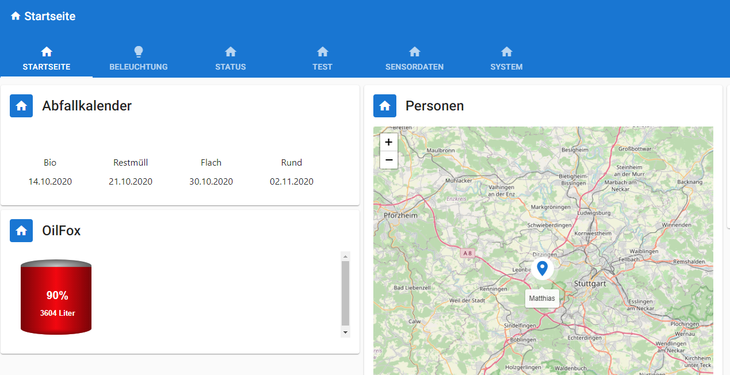
Task: Select the Startseite tab
Action: [47, 60]
